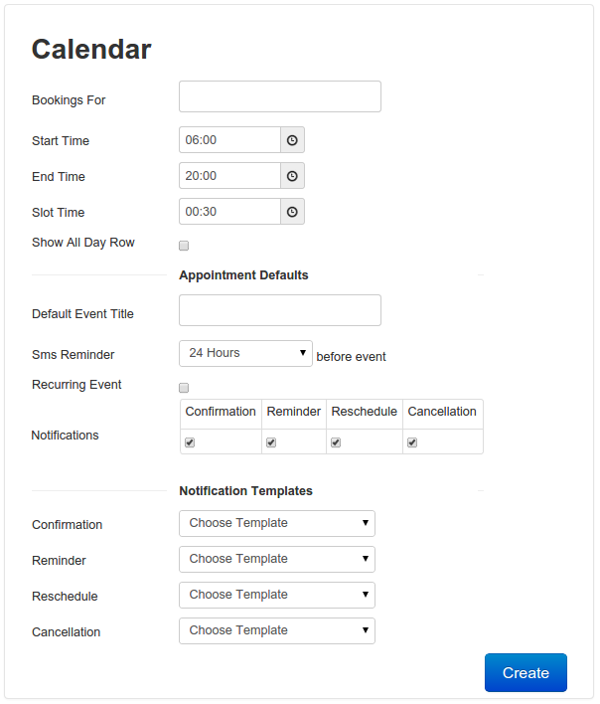Click the End Time field showing 20:00
Image resolution: width=600 pixels, height=704 pixels.
coord(230,176)
